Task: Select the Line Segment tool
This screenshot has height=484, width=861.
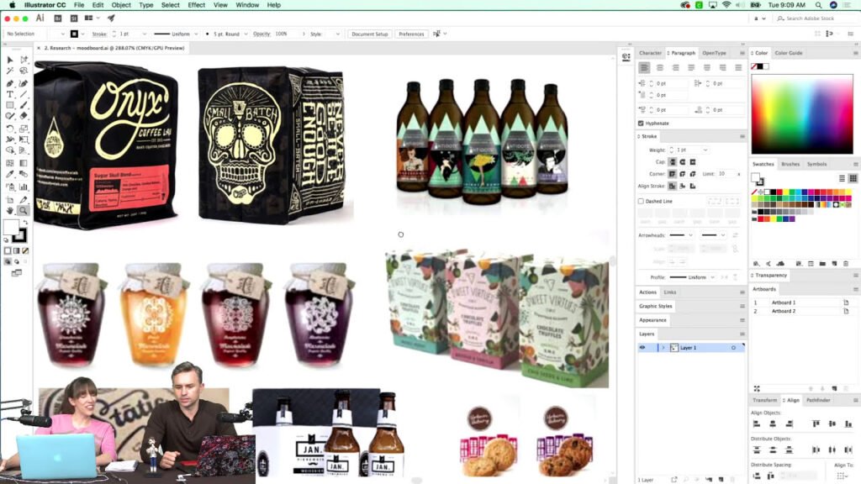Action: [x=24, y=94]
